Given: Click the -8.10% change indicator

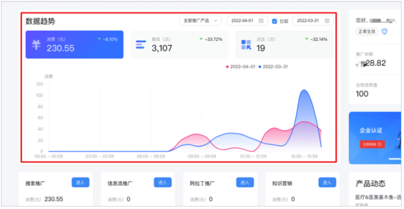Looking at the screenshot, I should pos(108,39).
